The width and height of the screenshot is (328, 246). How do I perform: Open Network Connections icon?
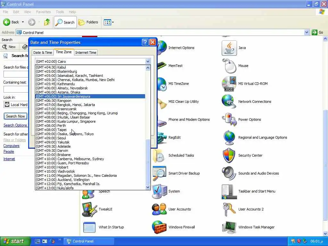coord(229,102)
